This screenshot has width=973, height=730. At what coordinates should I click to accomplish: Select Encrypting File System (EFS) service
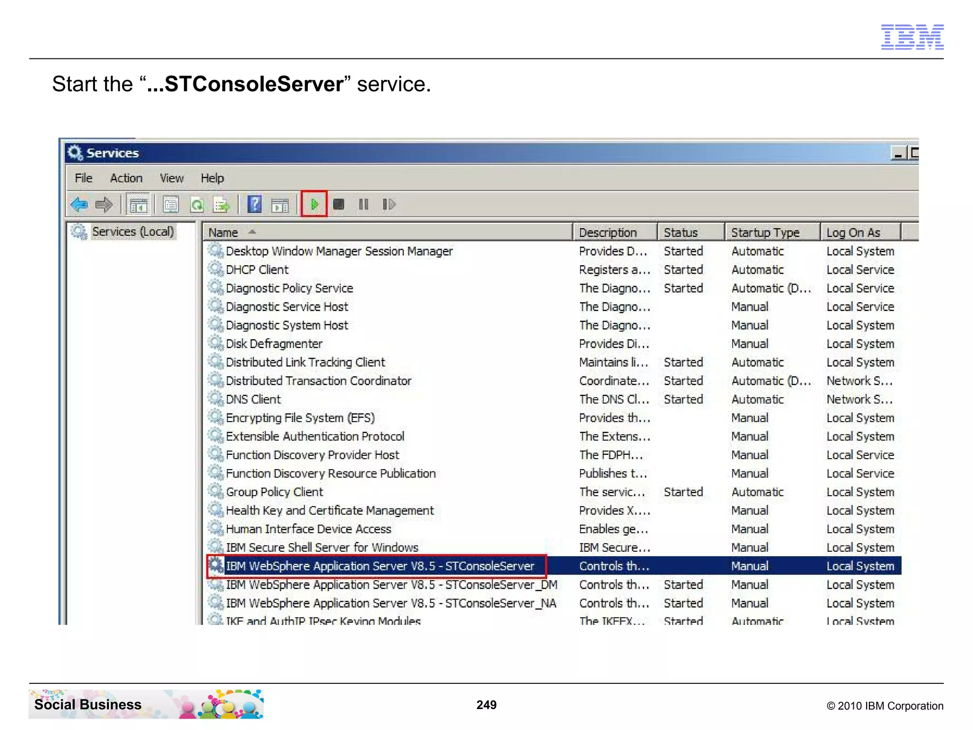pos(553,418)
